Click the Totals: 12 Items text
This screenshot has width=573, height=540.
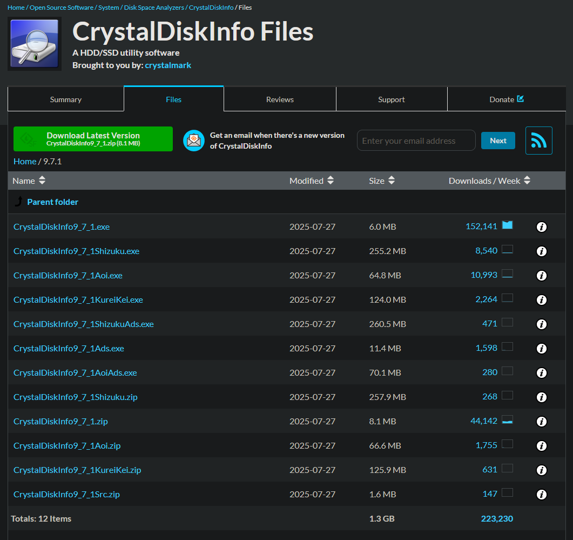[x=41, y=519]
